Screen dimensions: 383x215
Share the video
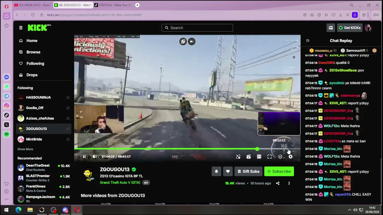coord(278,183)
